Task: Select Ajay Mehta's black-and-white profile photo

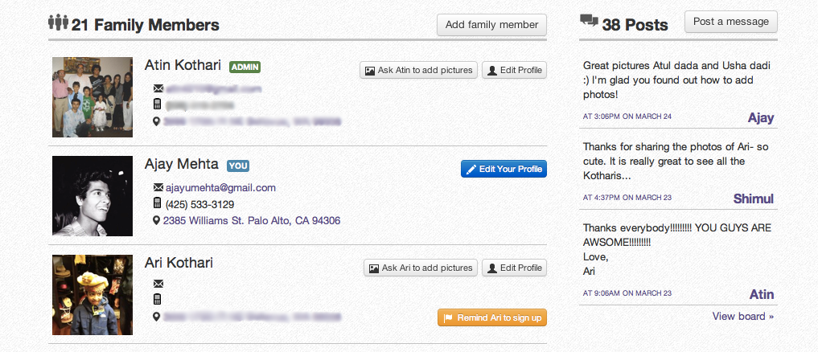Action: (x=92, y=196)
